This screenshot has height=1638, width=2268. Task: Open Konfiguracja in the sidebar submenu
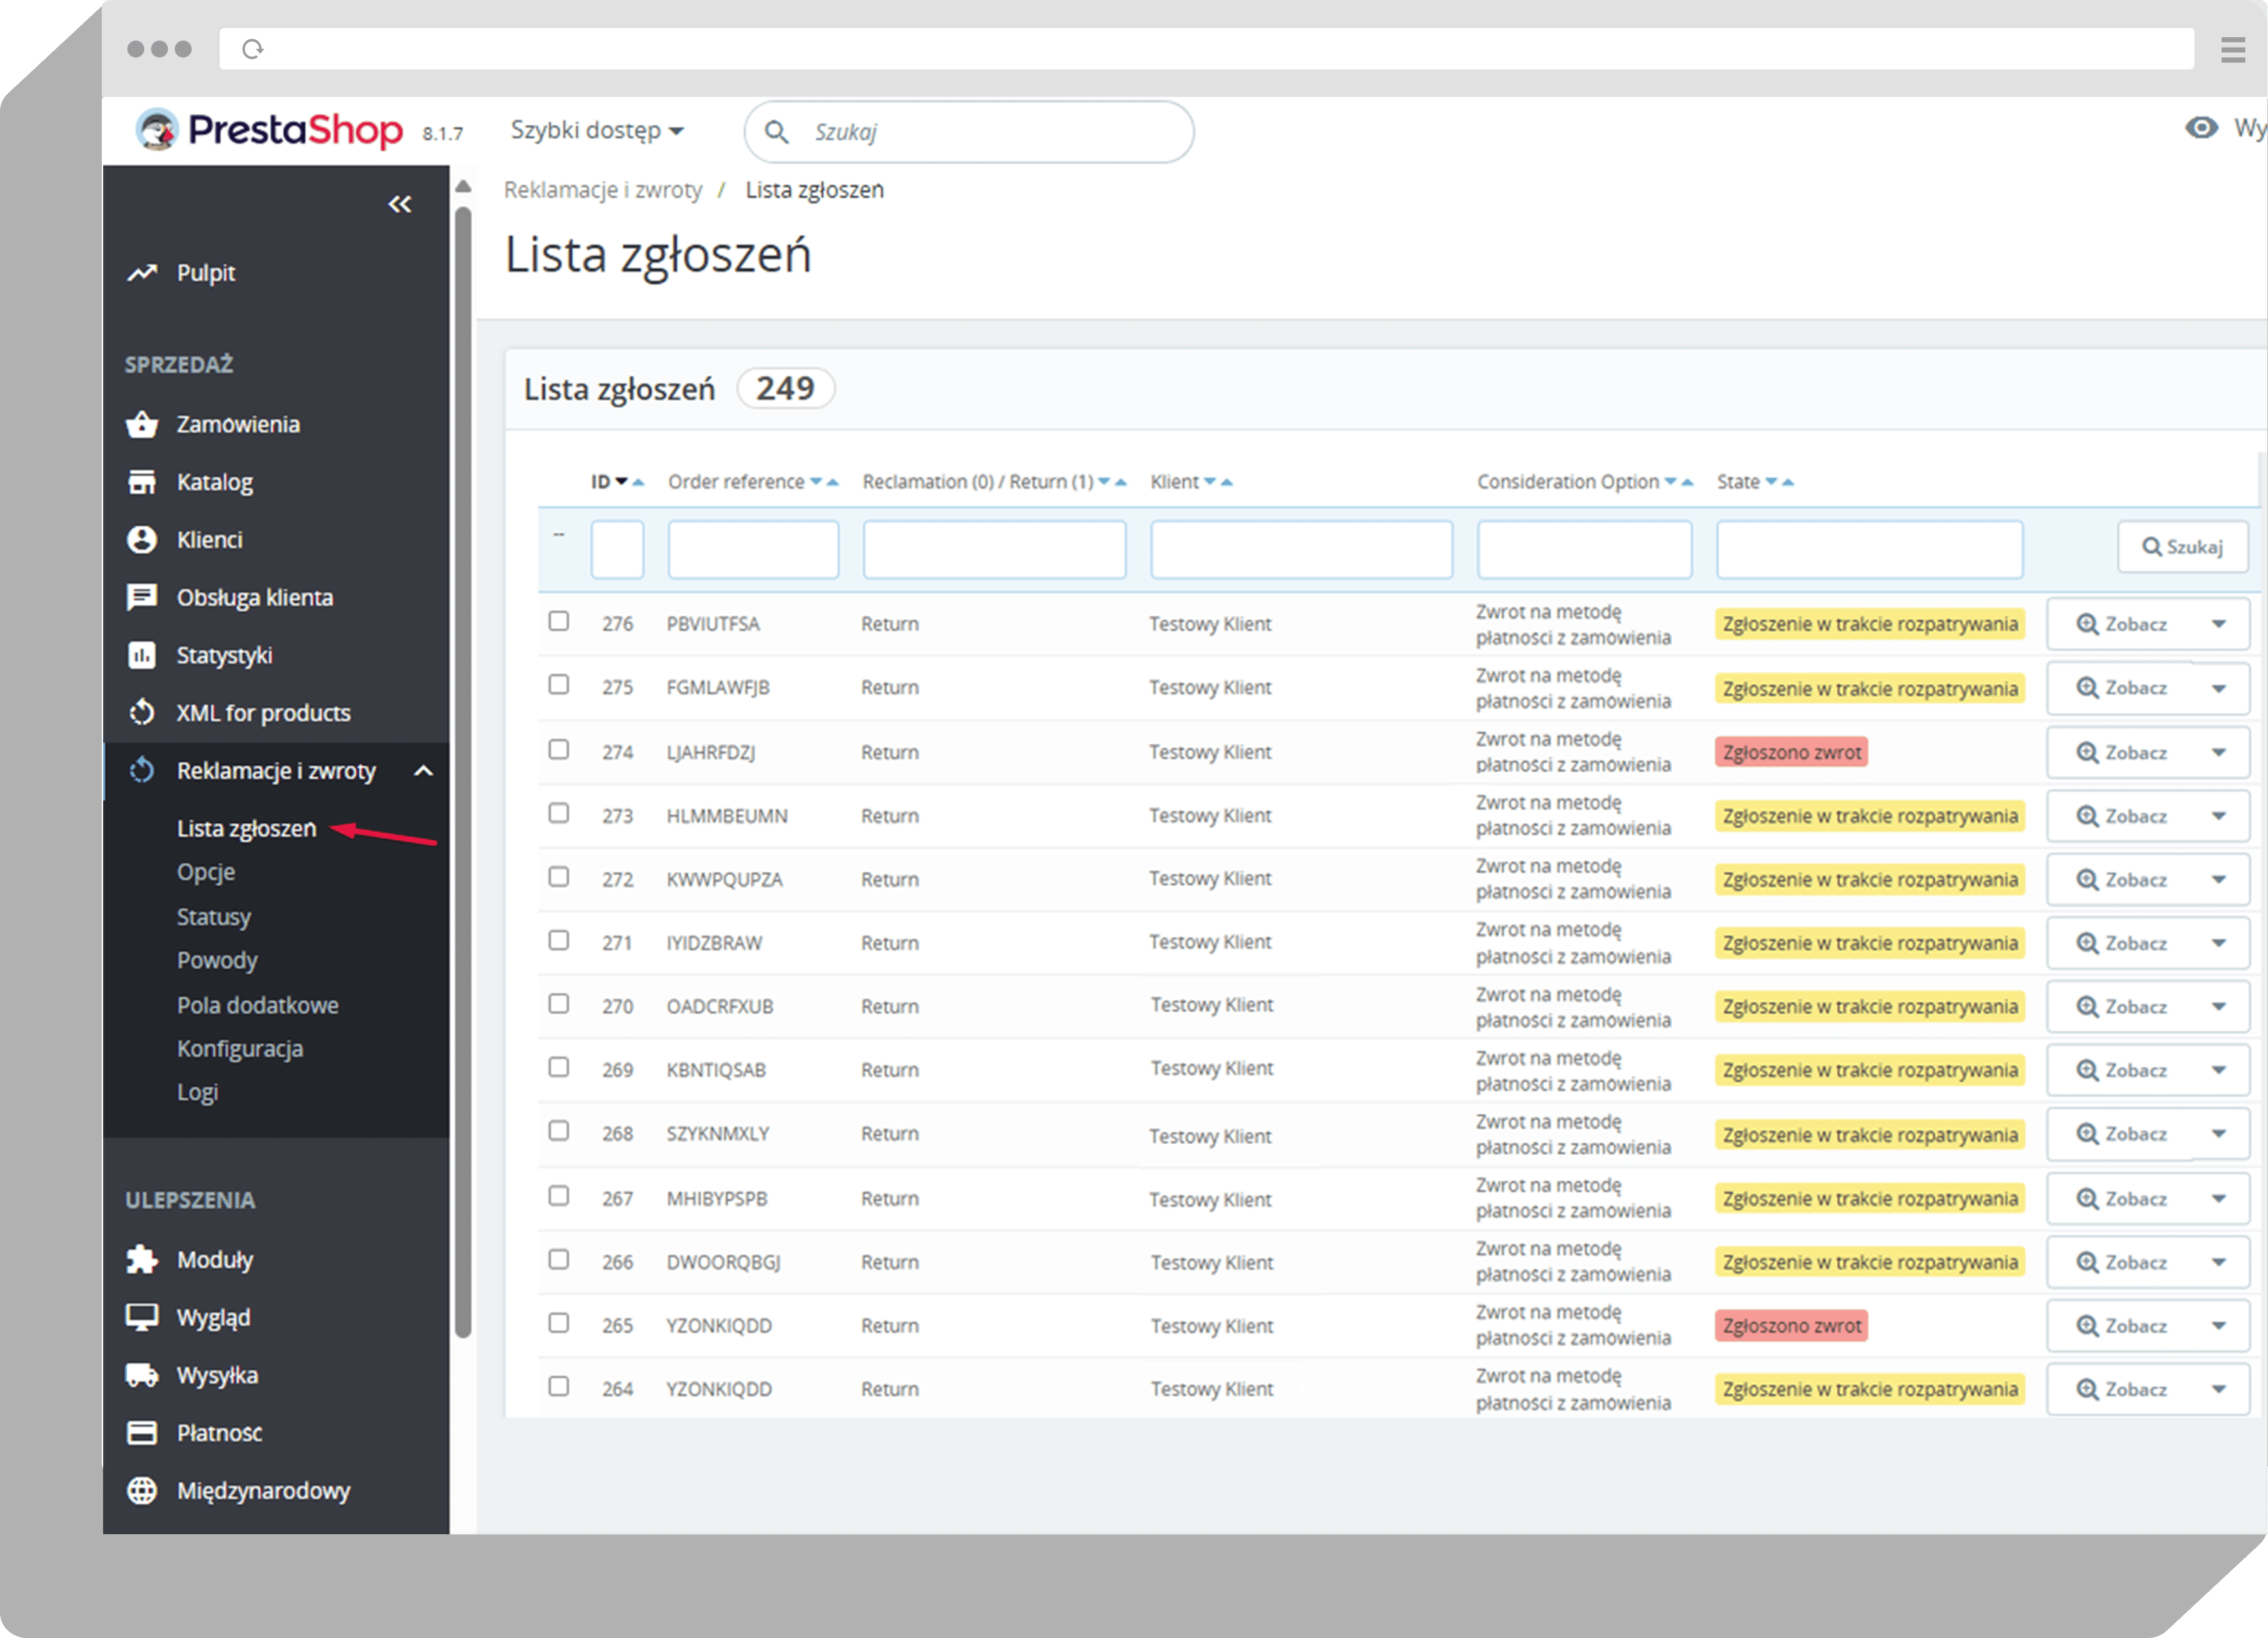click(240, 1049)
